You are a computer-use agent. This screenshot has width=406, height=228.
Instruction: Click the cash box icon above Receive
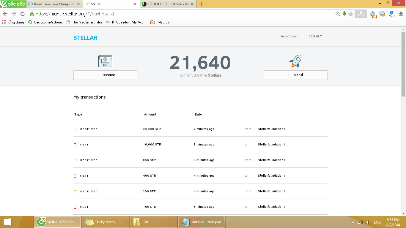click(x=105, y=61)
